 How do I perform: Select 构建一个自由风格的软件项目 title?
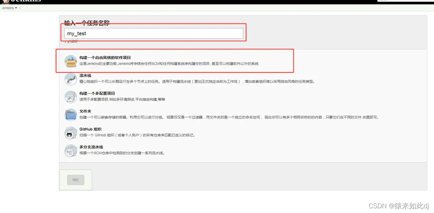[105, 57]
